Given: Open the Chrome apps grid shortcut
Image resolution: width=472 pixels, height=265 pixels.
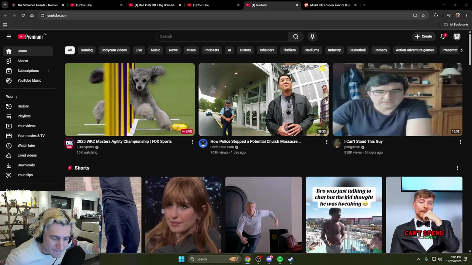Looking at the screenshot, I should 5,25.
